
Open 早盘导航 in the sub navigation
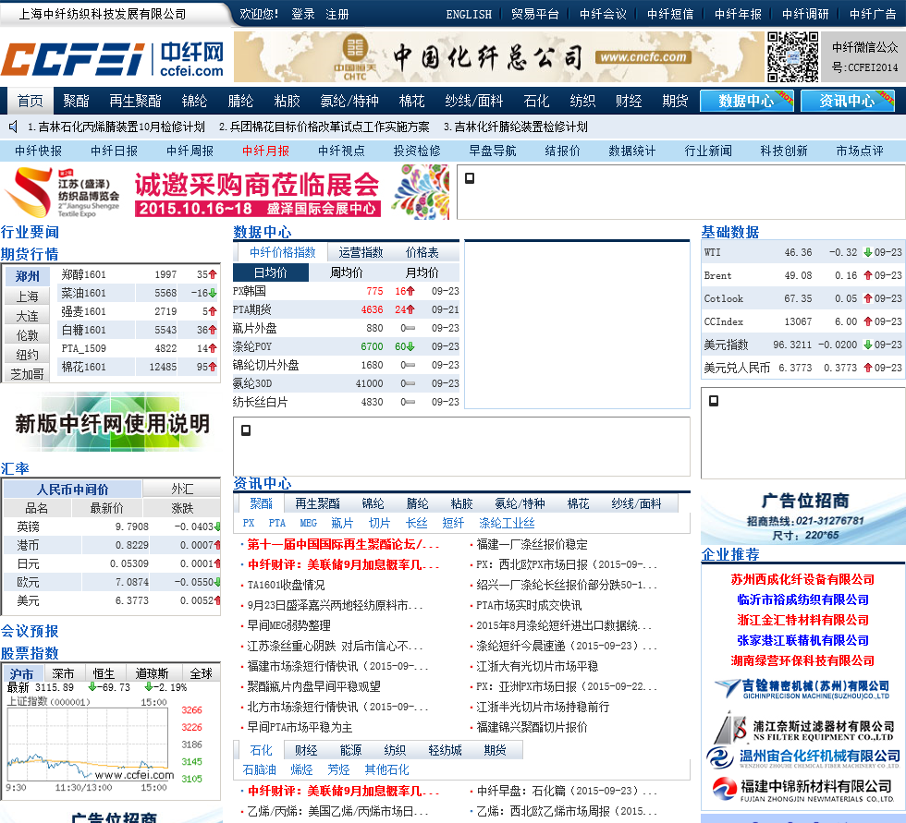492,151
